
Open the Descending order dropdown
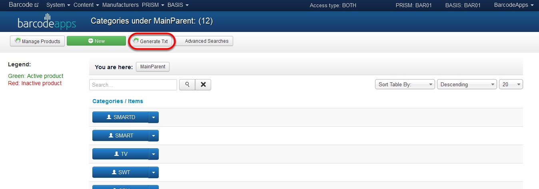pyautogui.click(x=467, y=85)
